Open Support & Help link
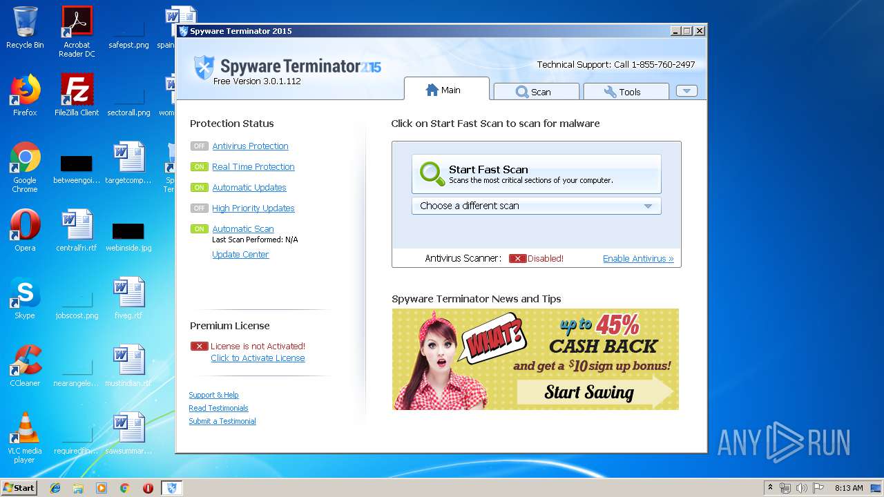 tap(213, 395)
